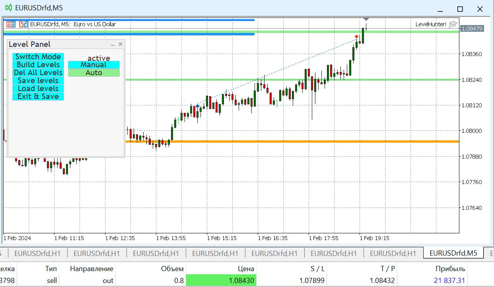Enable Auto mode in Level Panel
This screenshot has height=287, width=494.
93,73
